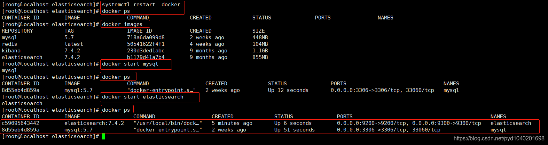Click '9 months ago' in kibana row
This screenshot has height=145, width=548.
209,51
